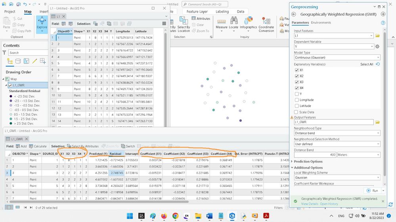Open the Map ribbon tab
Screen dimensions: 396x222
click(x=28, y=11)
